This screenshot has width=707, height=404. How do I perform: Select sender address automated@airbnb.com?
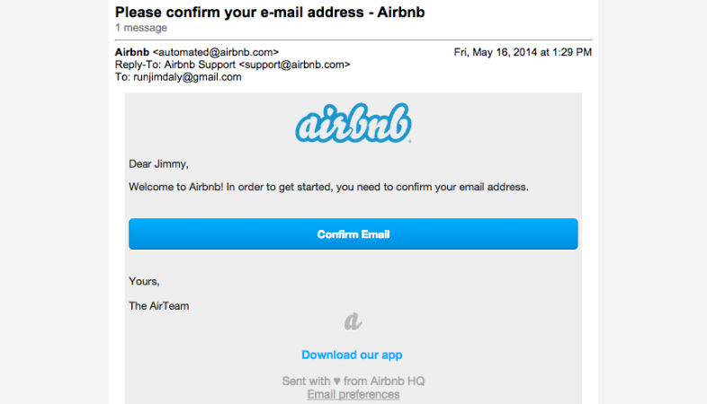point(216,52)
